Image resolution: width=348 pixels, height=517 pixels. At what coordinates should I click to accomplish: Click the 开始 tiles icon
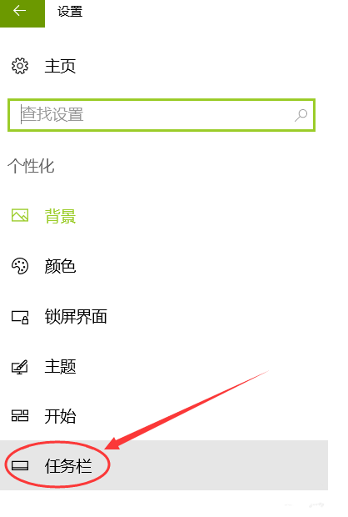(x=20, y=416)
